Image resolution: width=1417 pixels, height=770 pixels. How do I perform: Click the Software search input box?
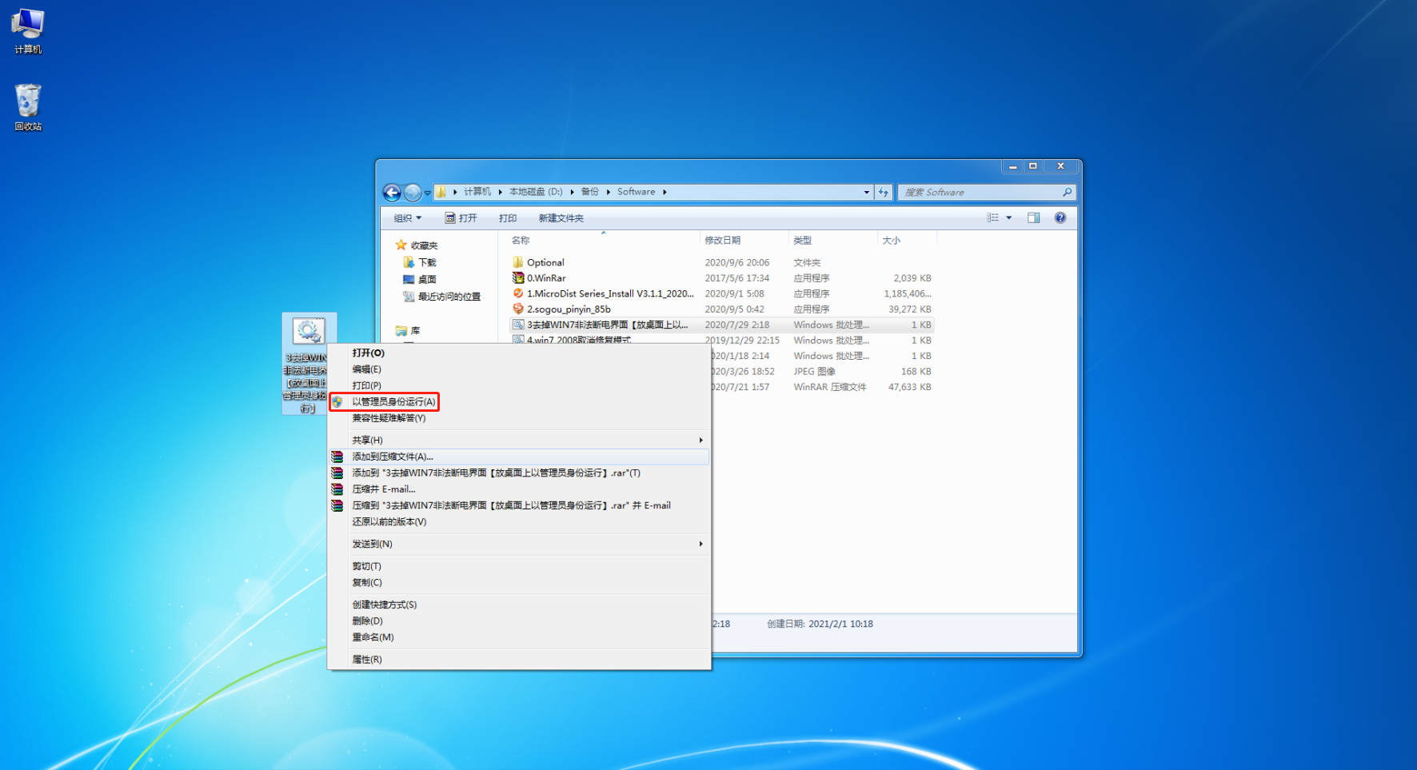tap(981, 193)
